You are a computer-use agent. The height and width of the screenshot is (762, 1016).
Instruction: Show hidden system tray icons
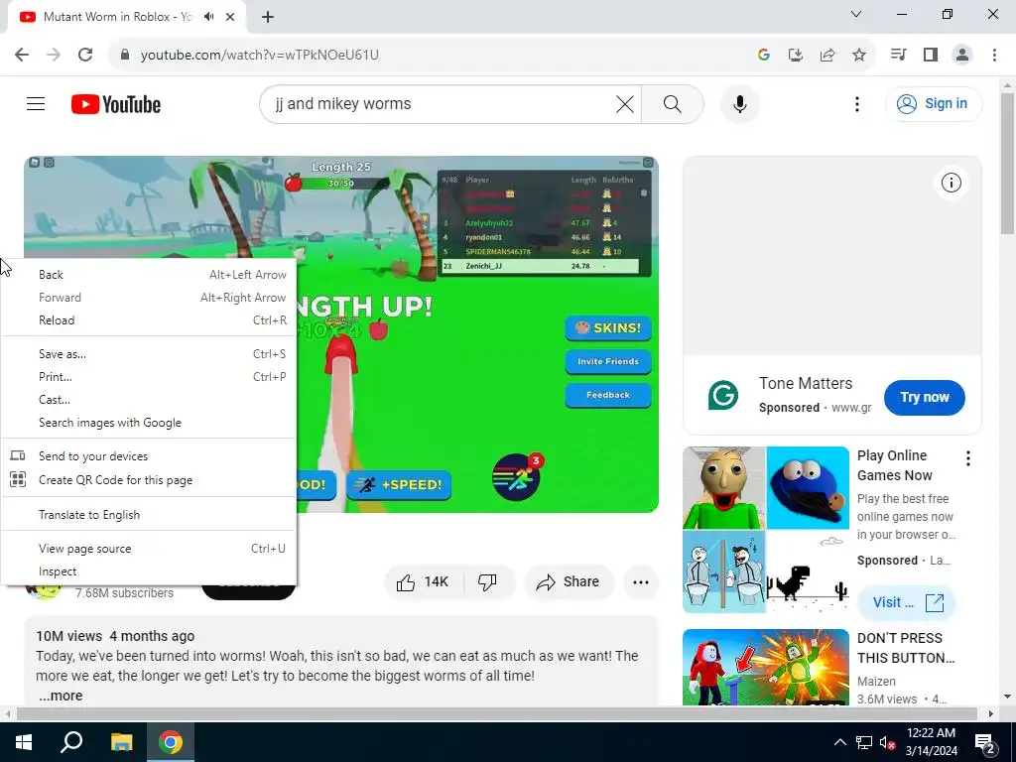[839, 742]
